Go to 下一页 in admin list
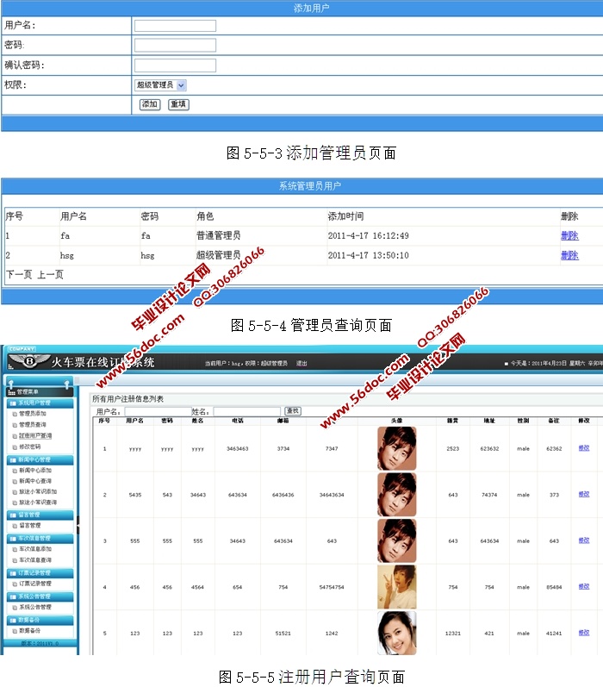 point(19,275)
